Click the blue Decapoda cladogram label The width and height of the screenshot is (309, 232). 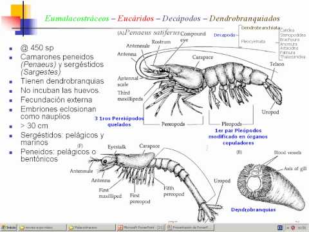click(225, 35)
